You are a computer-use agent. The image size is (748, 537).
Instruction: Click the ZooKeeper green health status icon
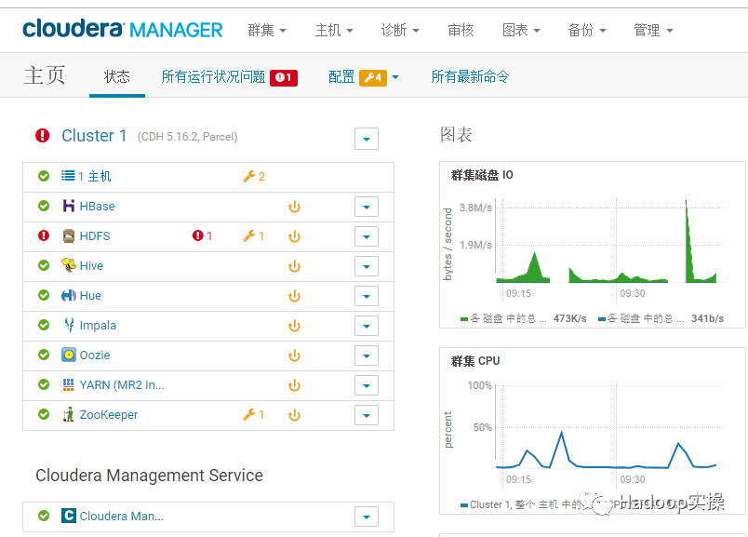click(44, 414)
